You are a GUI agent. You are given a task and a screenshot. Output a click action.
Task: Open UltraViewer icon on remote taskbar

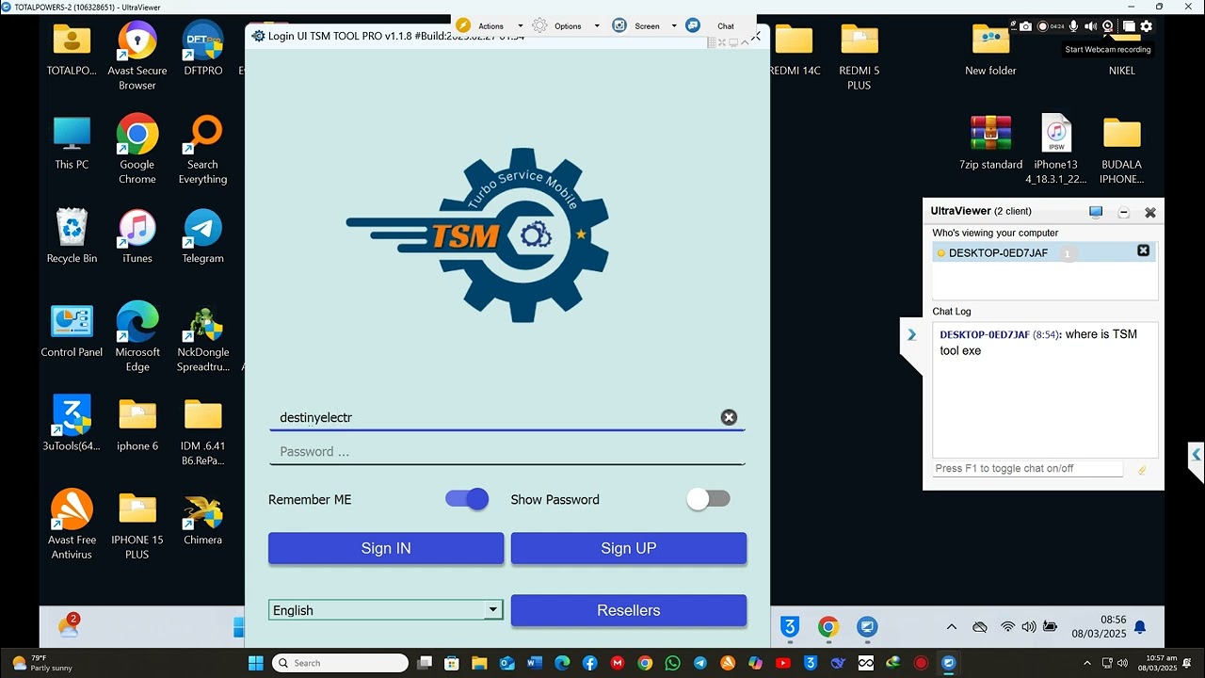[867, 627]
